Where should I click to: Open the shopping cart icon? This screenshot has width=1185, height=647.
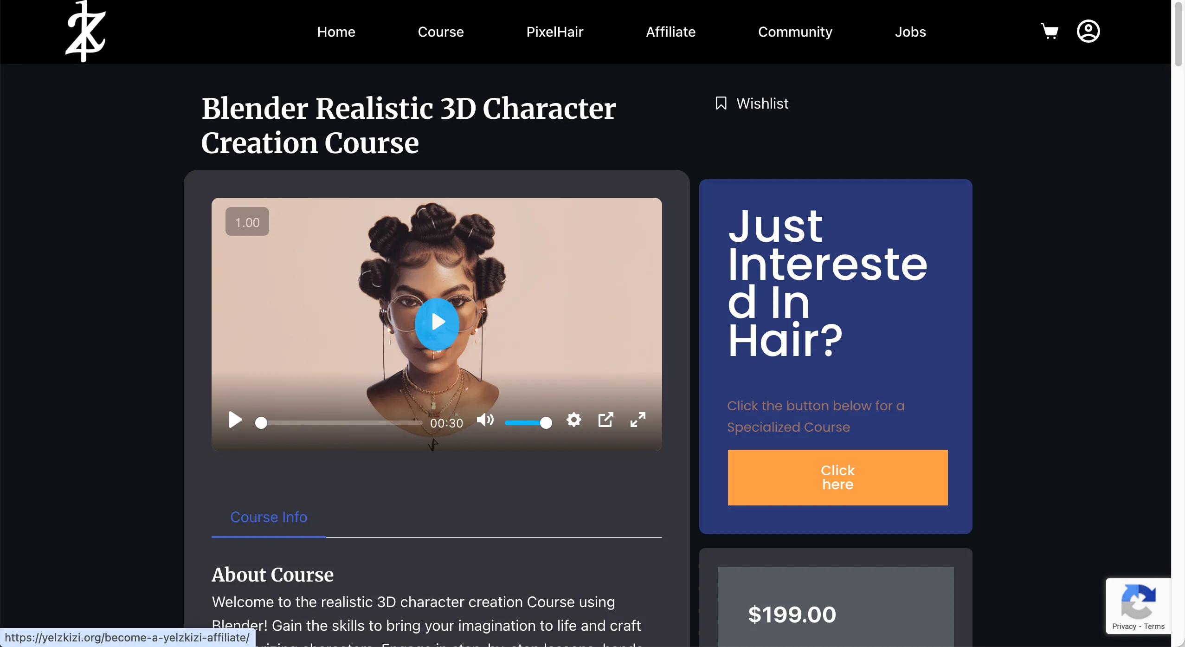[x=1050, y=31]
